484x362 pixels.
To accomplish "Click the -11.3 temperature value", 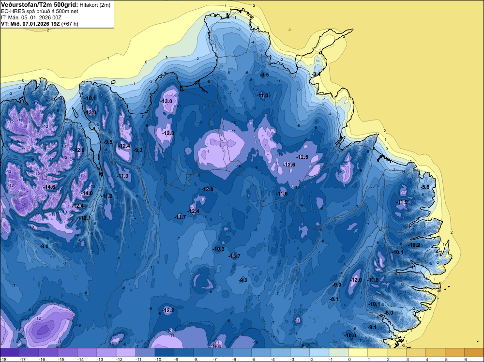I will 123,176.
